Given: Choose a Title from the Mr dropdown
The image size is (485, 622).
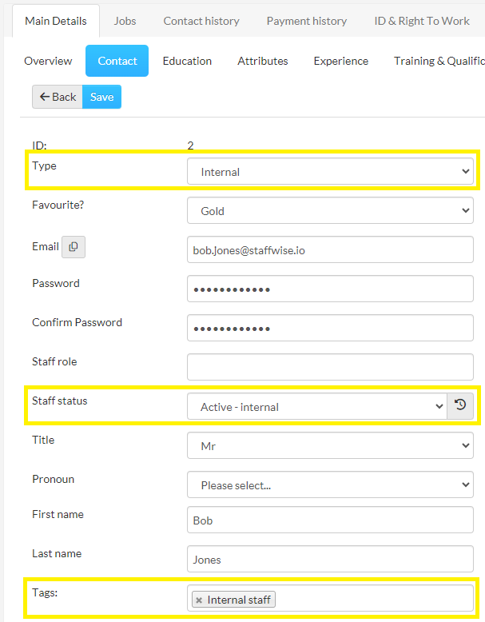Looking at the screenshot, I should click(x=330, y=445).
